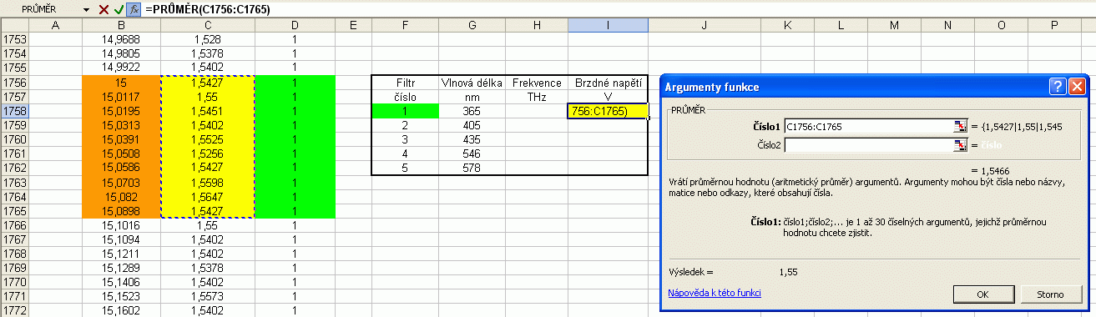Click the Frekvence header cell
Viewport: 1096px width, 317px height.
coord(537,83)
